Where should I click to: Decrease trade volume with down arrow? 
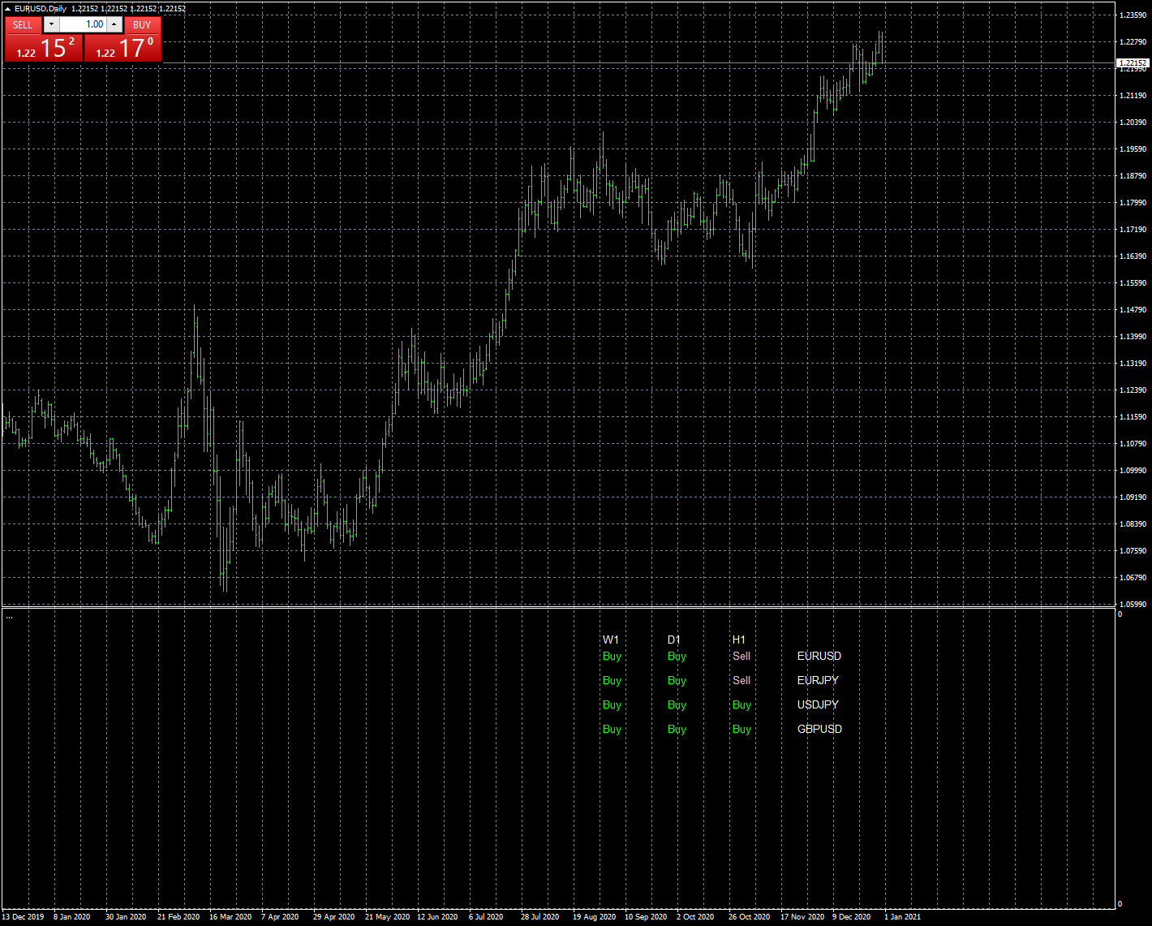tap(51, 24)
